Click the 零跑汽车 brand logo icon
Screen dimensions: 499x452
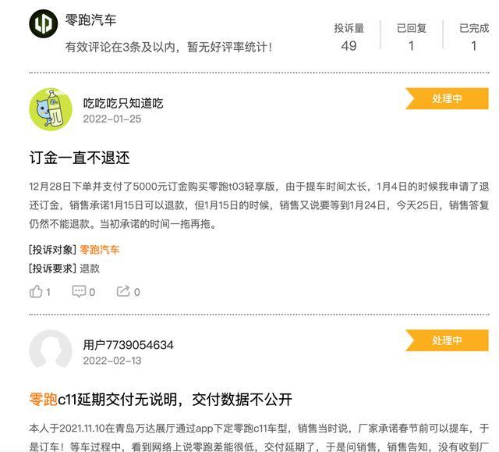pyautogui.click(x=44, y=23)
